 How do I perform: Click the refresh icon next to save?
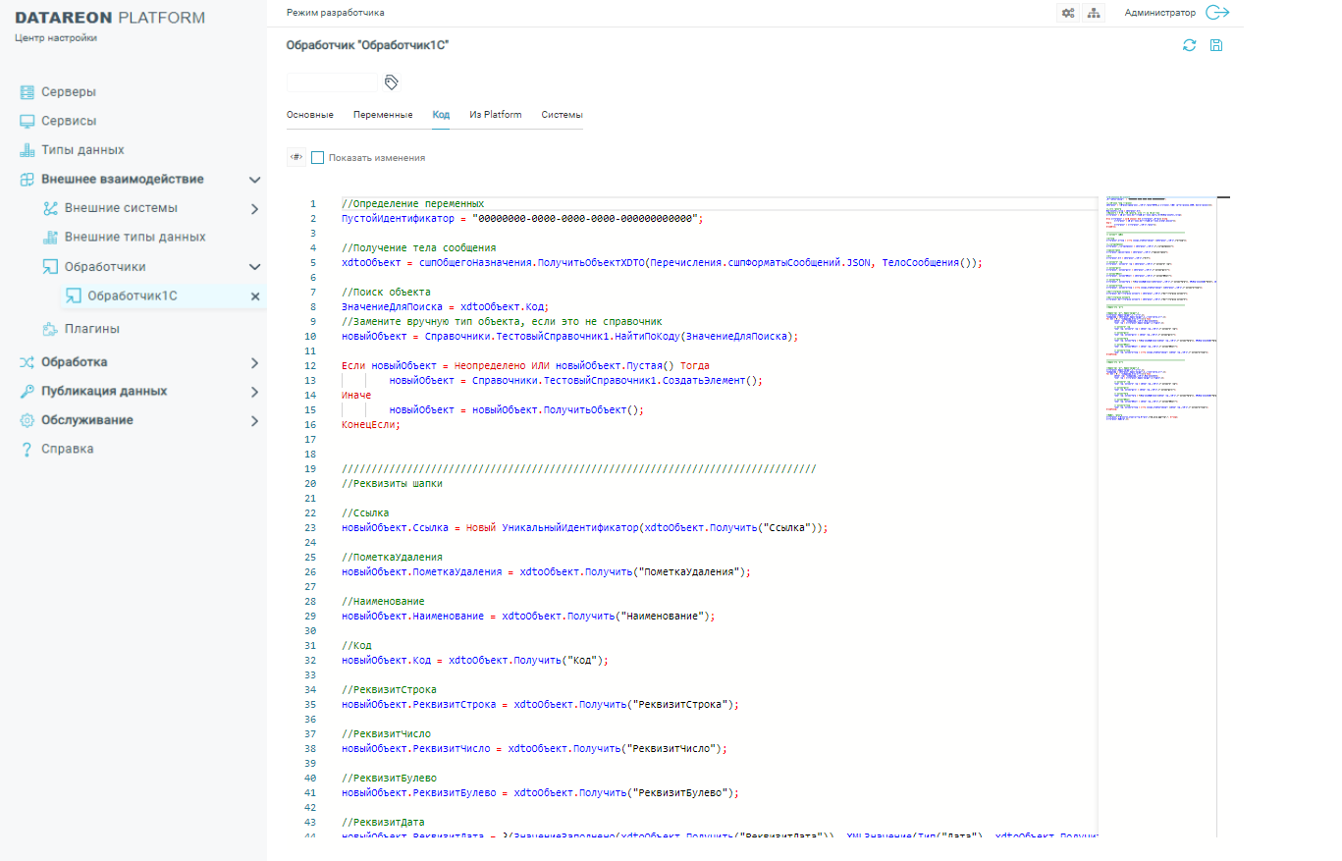tap(1189, 45)
